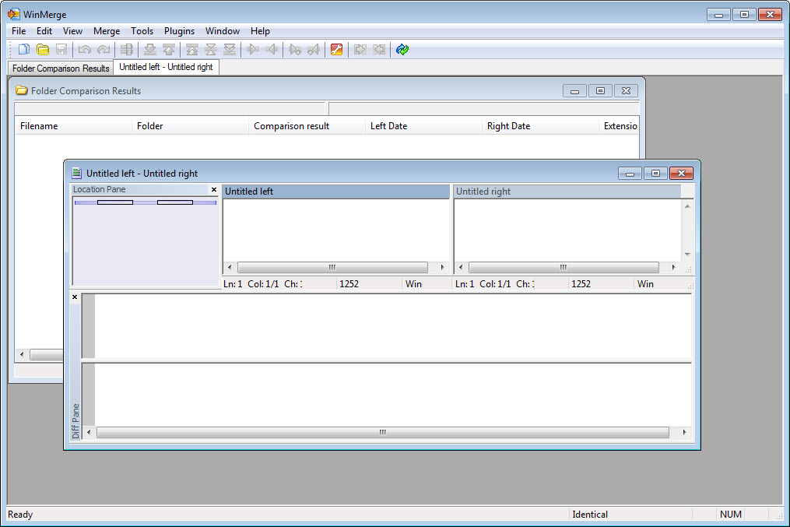
Task: Click the 'Identical' status bar text
Action: coord(590,515)
